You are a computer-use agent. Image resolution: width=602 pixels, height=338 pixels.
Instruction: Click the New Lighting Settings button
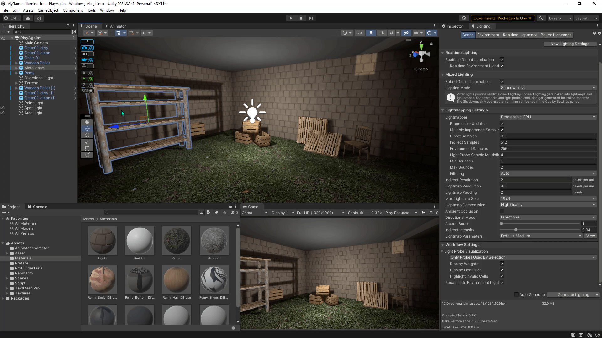click(569, 44)
